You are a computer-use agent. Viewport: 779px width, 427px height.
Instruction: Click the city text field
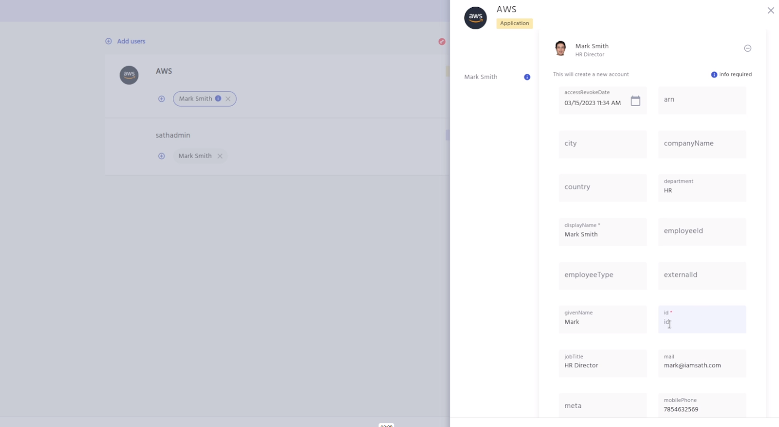click(602, 144)
